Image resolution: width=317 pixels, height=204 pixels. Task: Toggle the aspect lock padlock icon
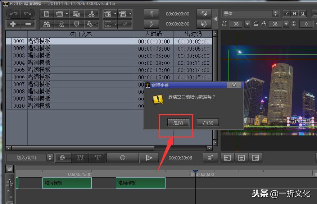point(256,24)
